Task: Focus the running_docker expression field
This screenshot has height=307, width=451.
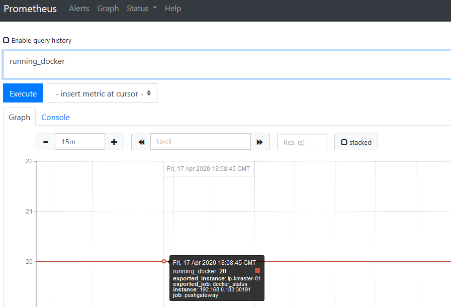Action: [x=227, y=64]
